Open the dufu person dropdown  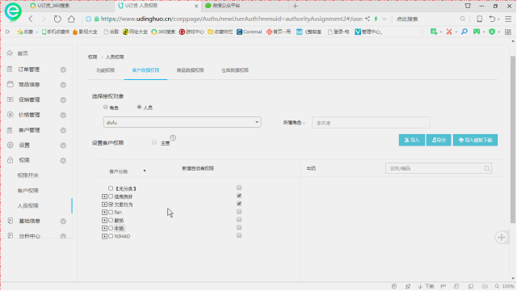[182, 122]
